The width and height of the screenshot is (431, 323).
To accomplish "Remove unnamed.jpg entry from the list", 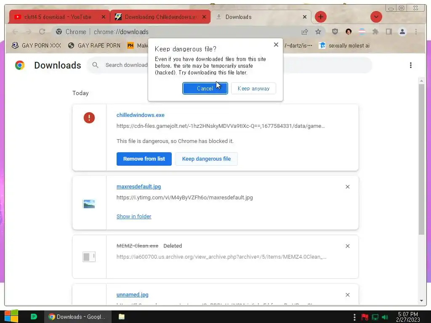I will 347,295.
